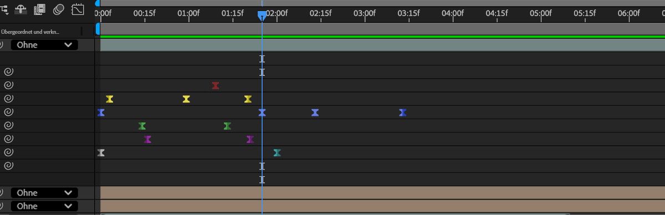665x215 pixels.
Task: Click the ruler at 05:00f
Action: click(x=541, y=13)
